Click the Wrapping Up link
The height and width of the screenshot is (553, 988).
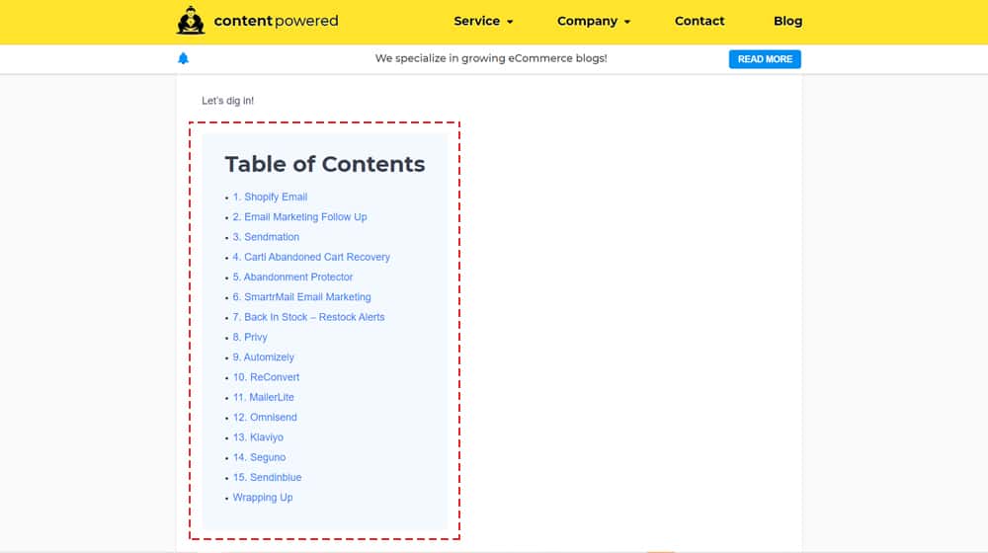(x=263, y=498)
